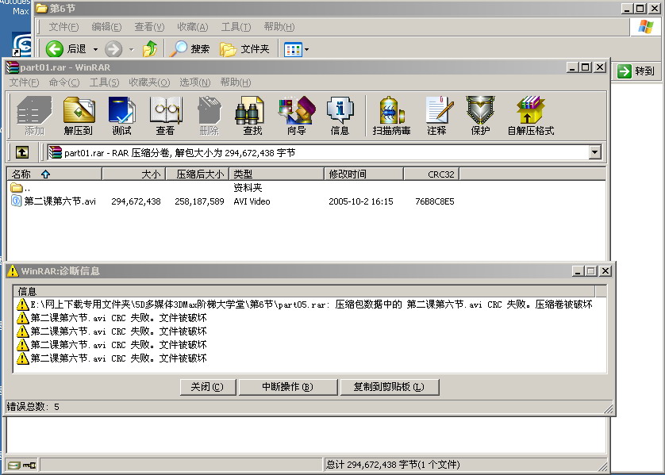Viewport: 665px width, 475px height.
Task: Open the Views dropdown arrow in Explorer
Action: pyautogui.click(x=306, y=50)
